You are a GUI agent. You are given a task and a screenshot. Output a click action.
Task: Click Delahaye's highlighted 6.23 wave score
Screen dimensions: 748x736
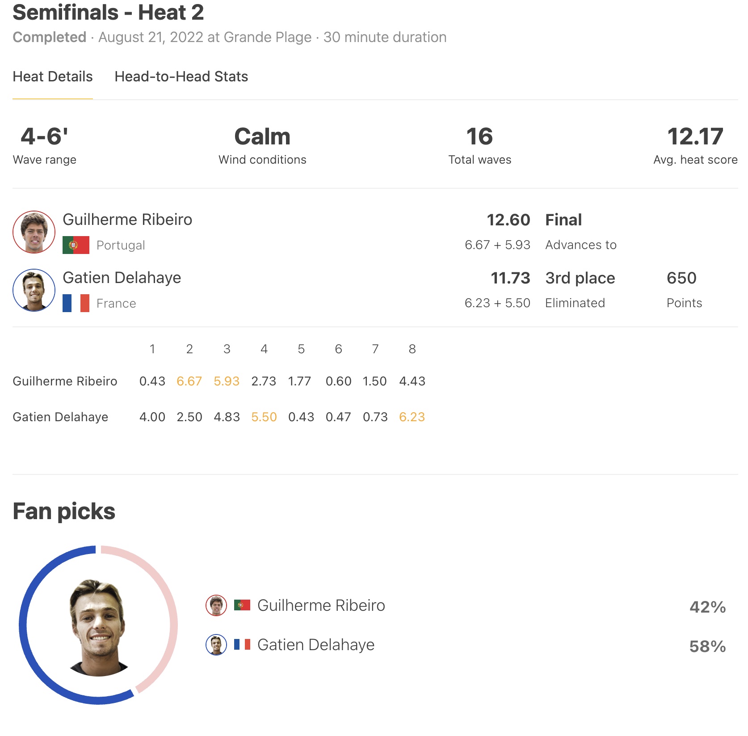click(x=412, y=417)
